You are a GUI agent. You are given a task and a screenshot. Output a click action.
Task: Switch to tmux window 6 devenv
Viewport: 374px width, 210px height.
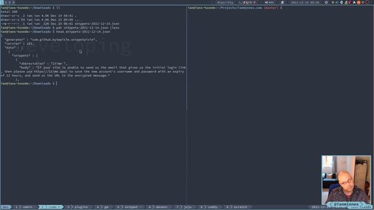tap(158, 207)
